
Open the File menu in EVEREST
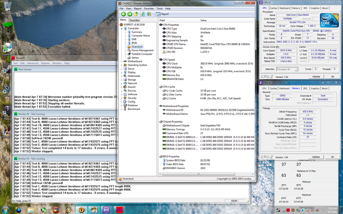point(121,8)
